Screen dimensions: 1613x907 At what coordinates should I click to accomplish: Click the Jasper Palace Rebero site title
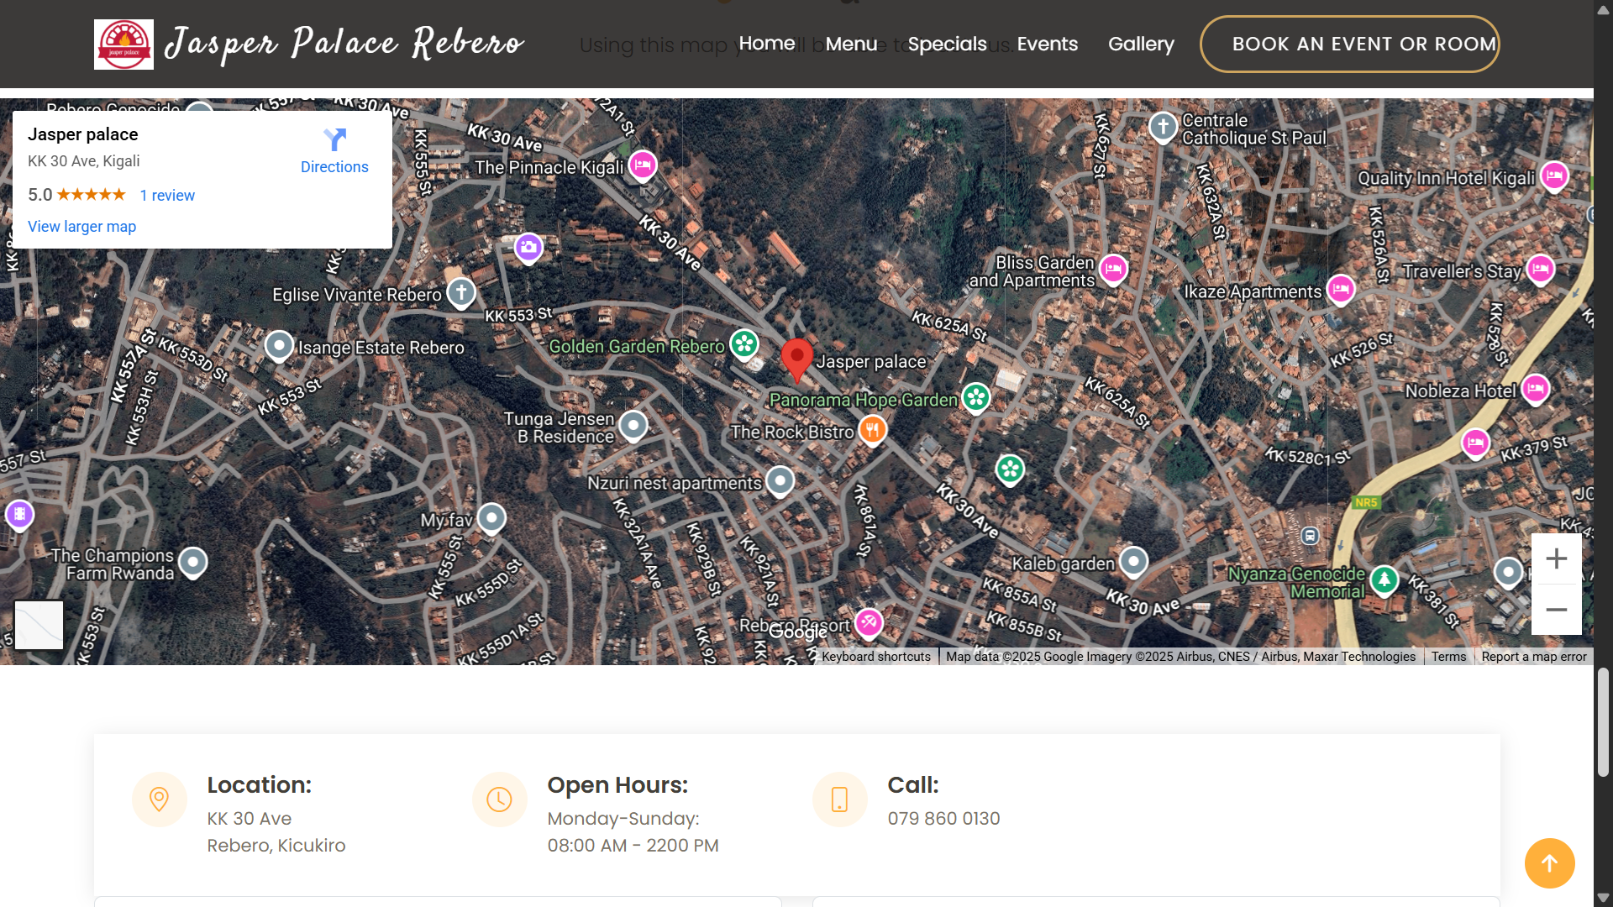pyautogui.click(x=344, y=44)
